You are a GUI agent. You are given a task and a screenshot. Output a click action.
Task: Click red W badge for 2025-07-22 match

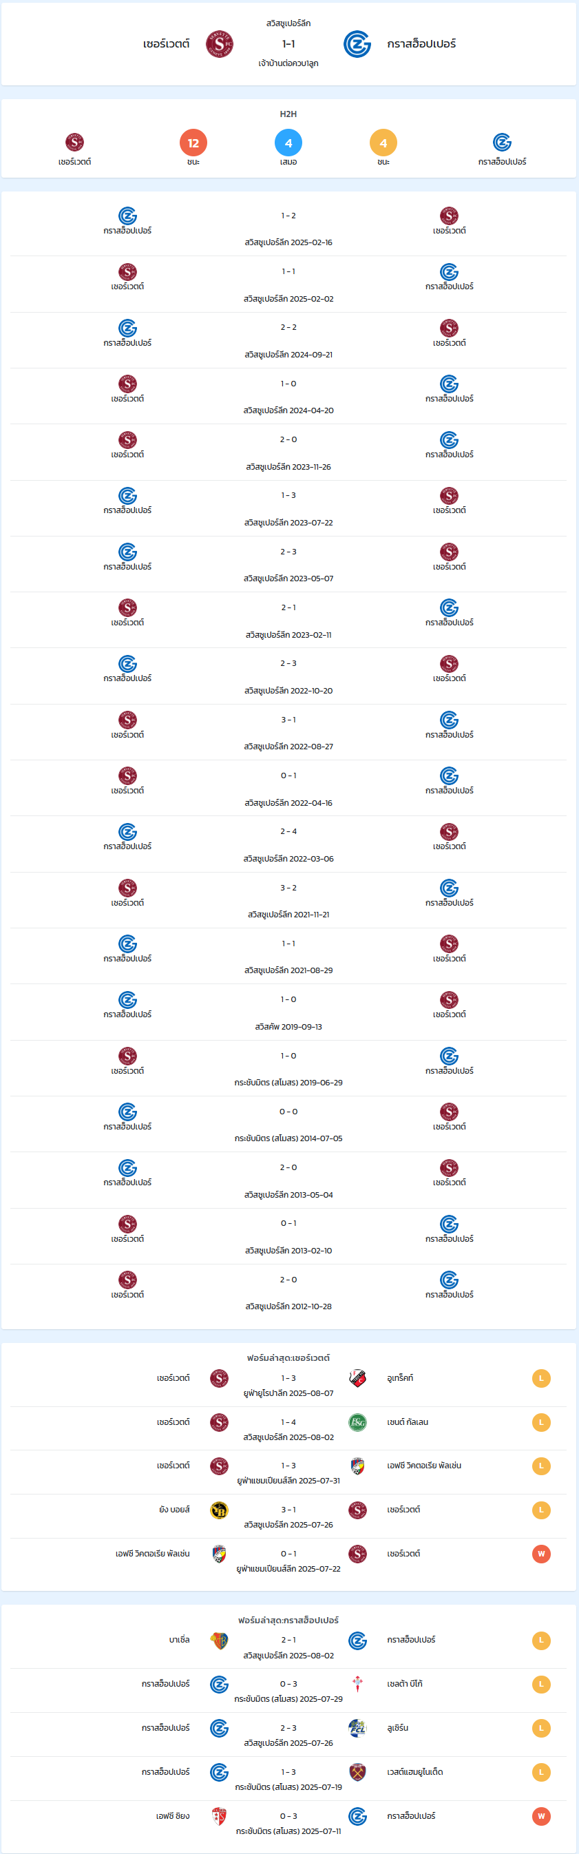tap(542, 1553)
